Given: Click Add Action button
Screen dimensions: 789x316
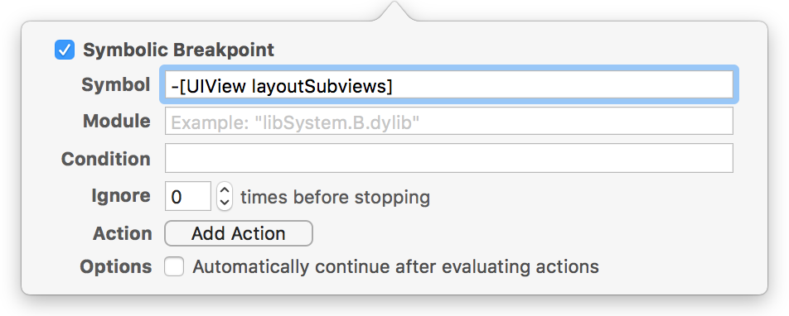Looking at the screenshot, I should tap(239, 233).
